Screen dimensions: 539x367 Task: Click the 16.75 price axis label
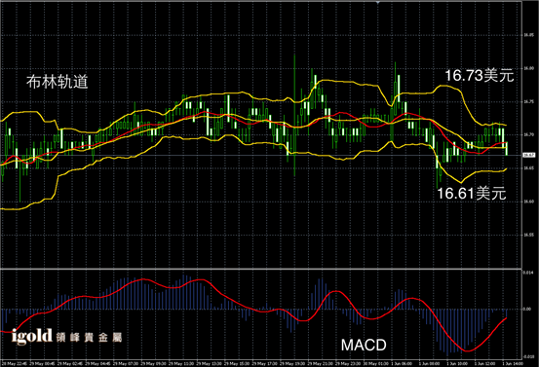(x=528, y=101)
